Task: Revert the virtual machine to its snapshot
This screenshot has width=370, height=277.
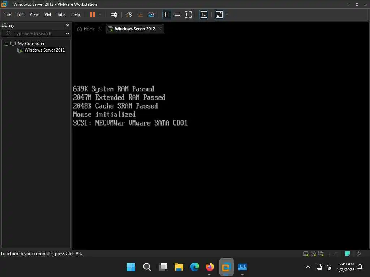Action: tap(140, 14)
